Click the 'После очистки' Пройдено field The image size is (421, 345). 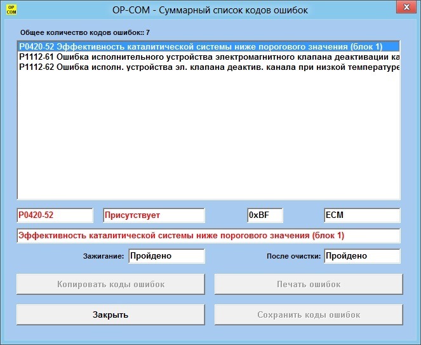[362, 256]
